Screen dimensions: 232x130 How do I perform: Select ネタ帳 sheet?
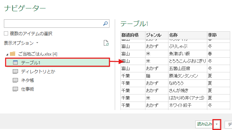tap(28, 80)
